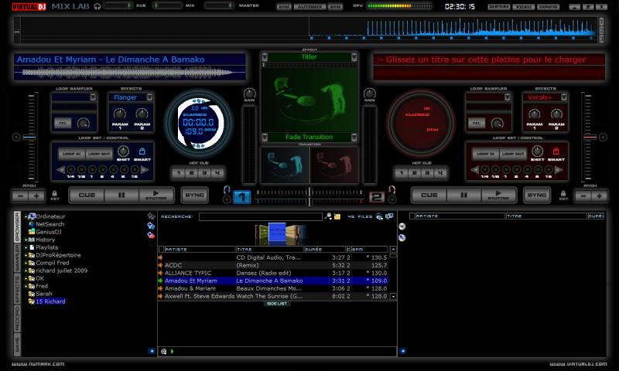Switch to the Sampler side tab
Screen dimensions: 619x371
pos(17,258)
